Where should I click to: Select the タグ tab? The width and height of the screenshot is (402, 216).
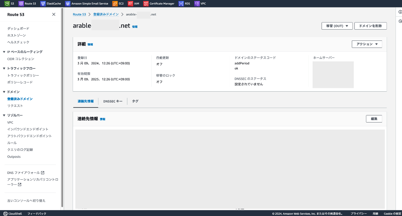click(135, 101)
